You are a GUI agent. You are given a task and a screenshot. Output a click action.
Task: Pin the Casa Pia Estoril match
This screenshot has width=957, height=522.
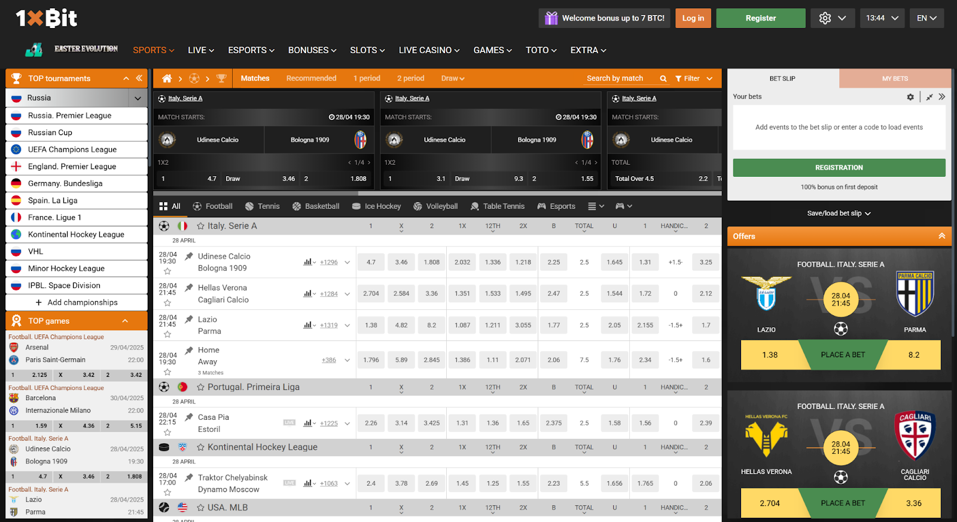[189, 417]
